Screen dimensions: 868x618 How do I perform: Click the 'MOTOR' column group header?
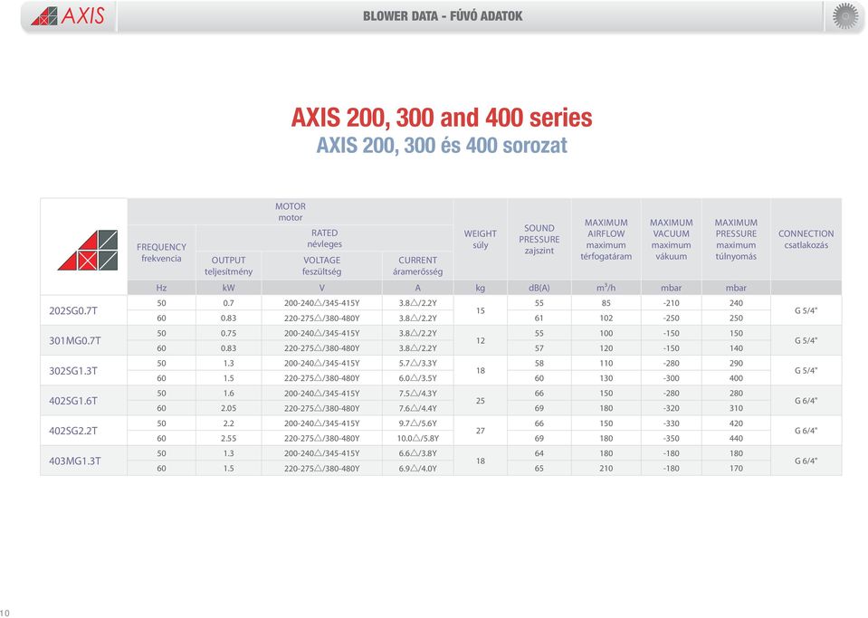(291, 212)
